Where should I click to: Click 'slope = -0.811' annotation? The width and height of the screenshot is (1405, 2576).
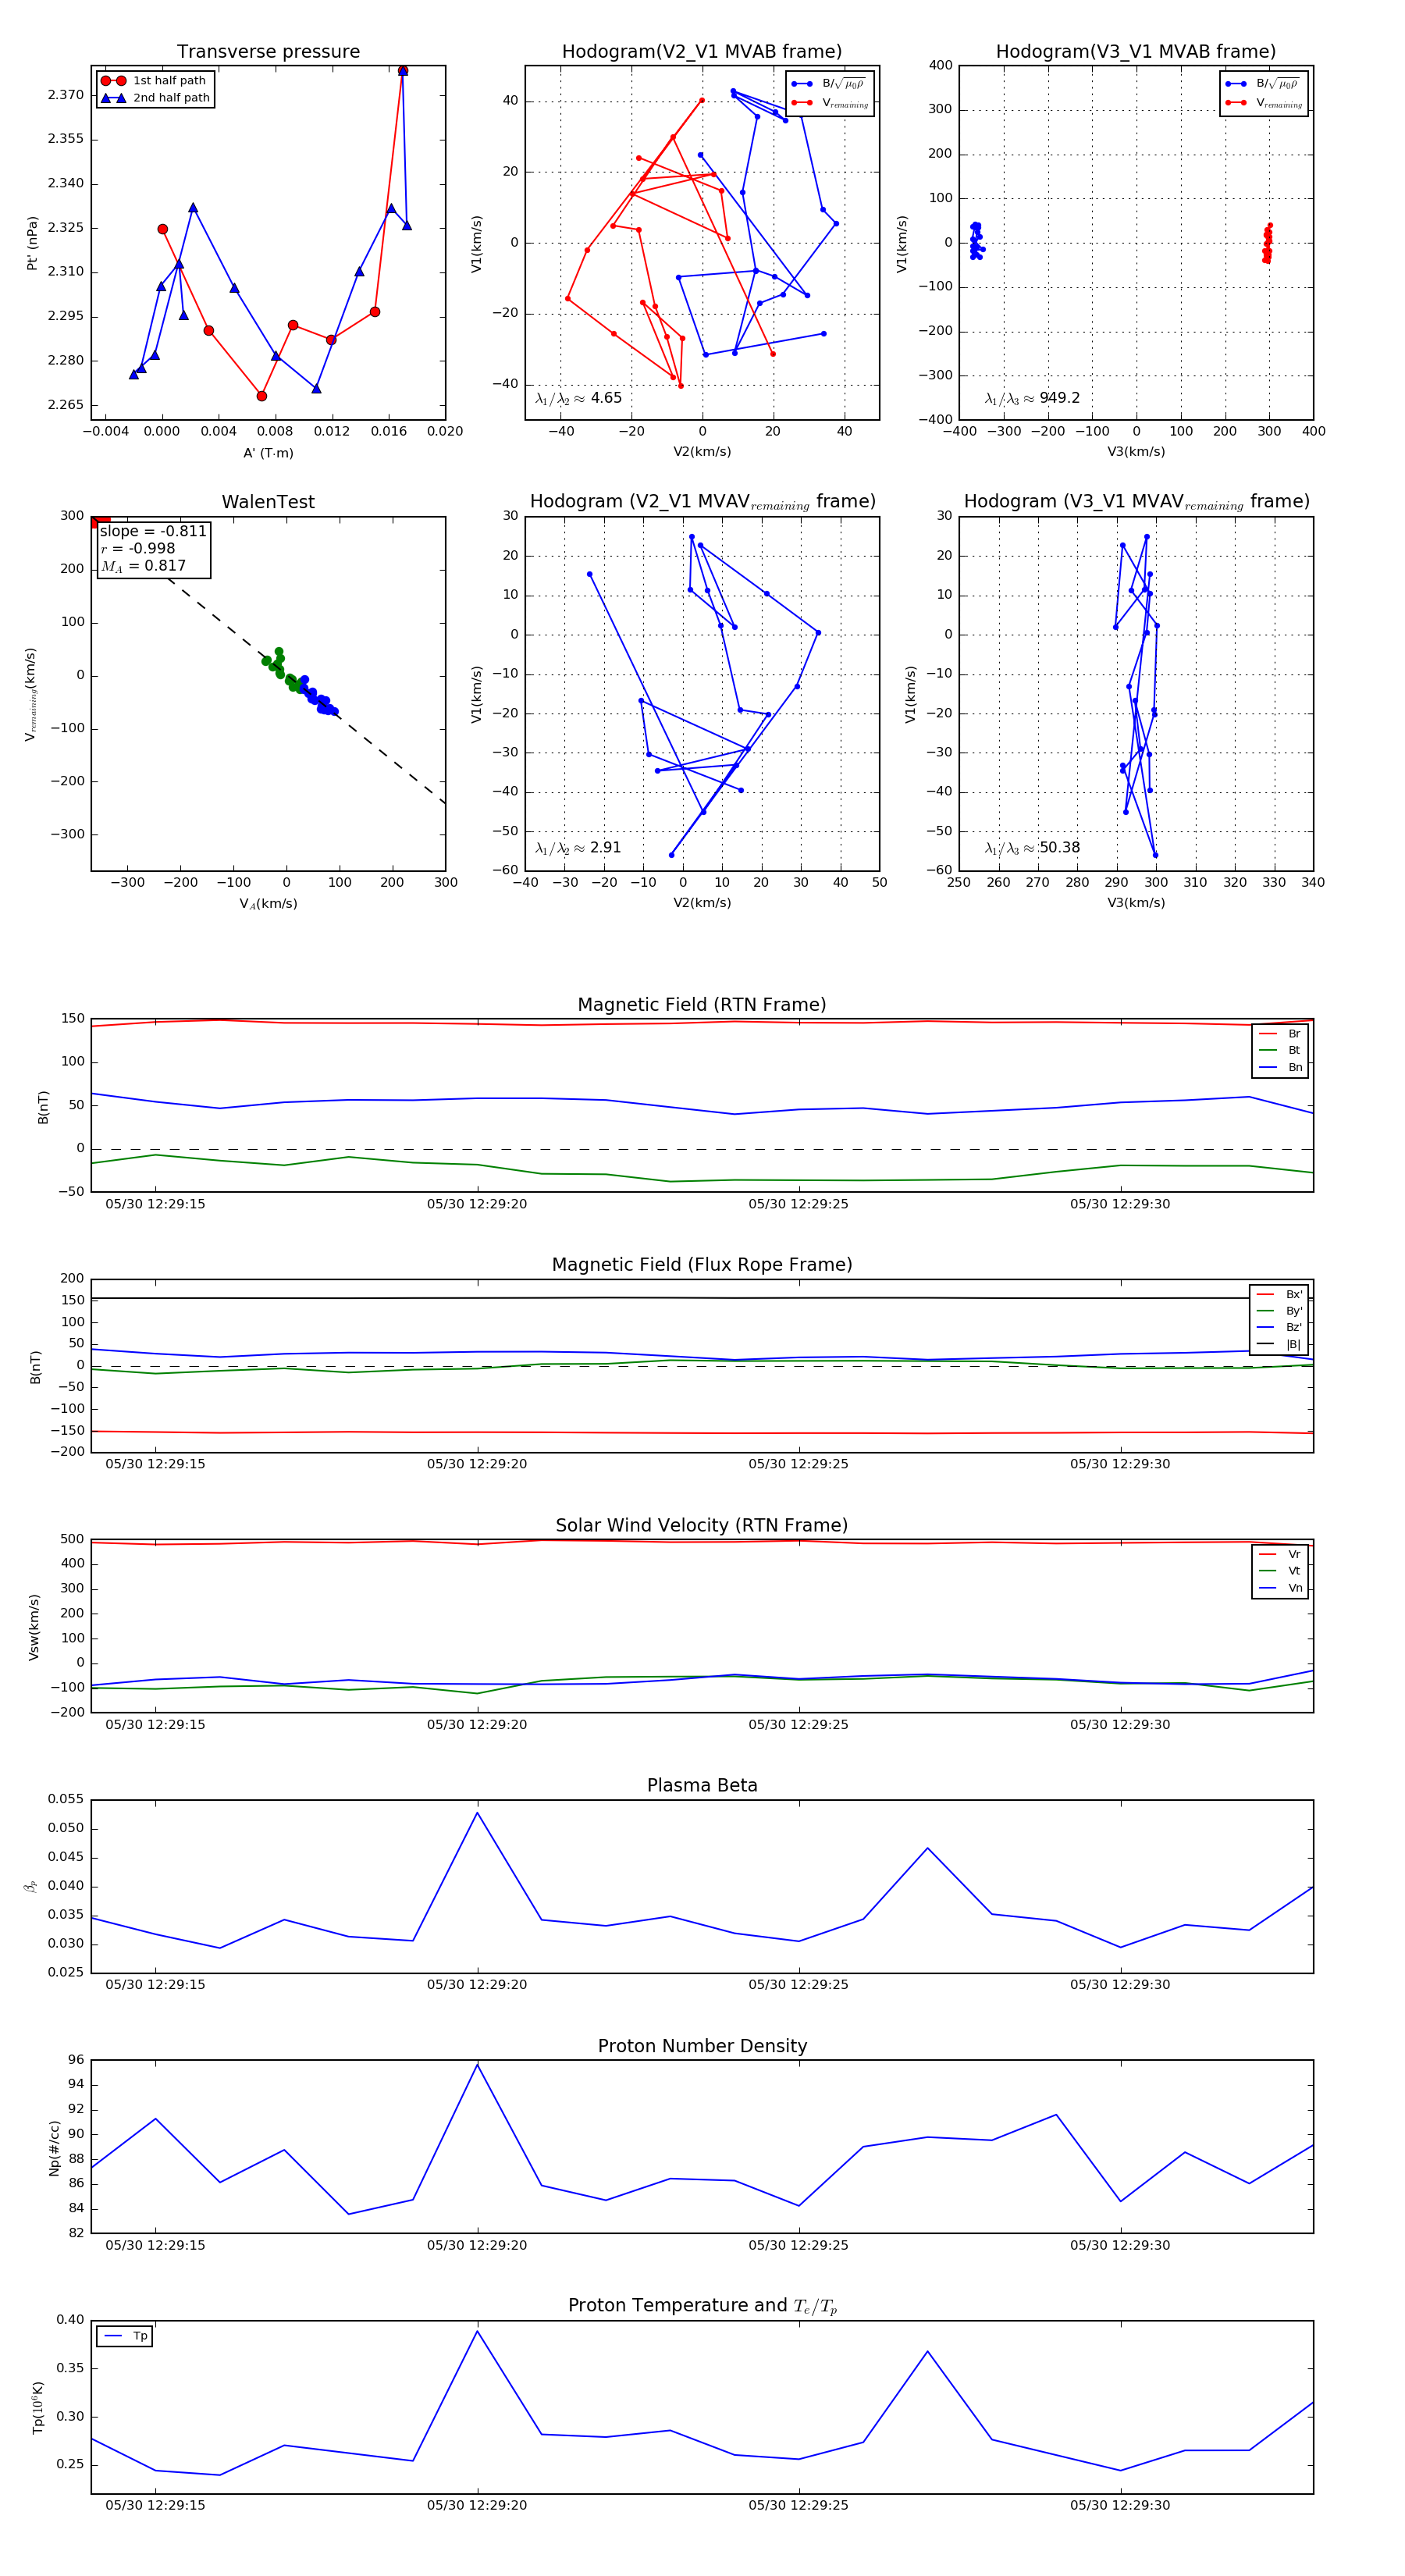pos(153,531)
